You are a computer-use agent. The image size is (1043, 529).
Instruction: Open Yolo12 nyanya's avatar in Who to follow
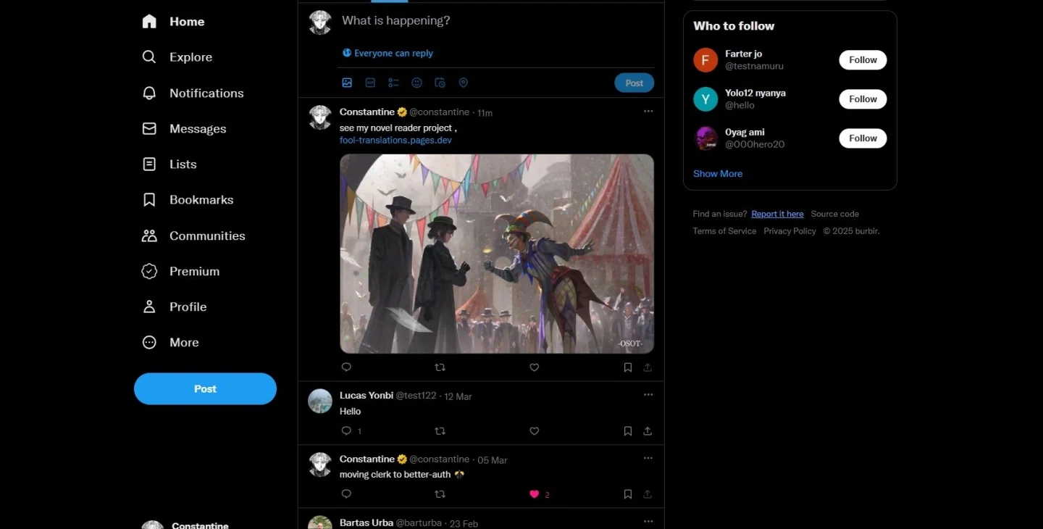pos(705,99)
